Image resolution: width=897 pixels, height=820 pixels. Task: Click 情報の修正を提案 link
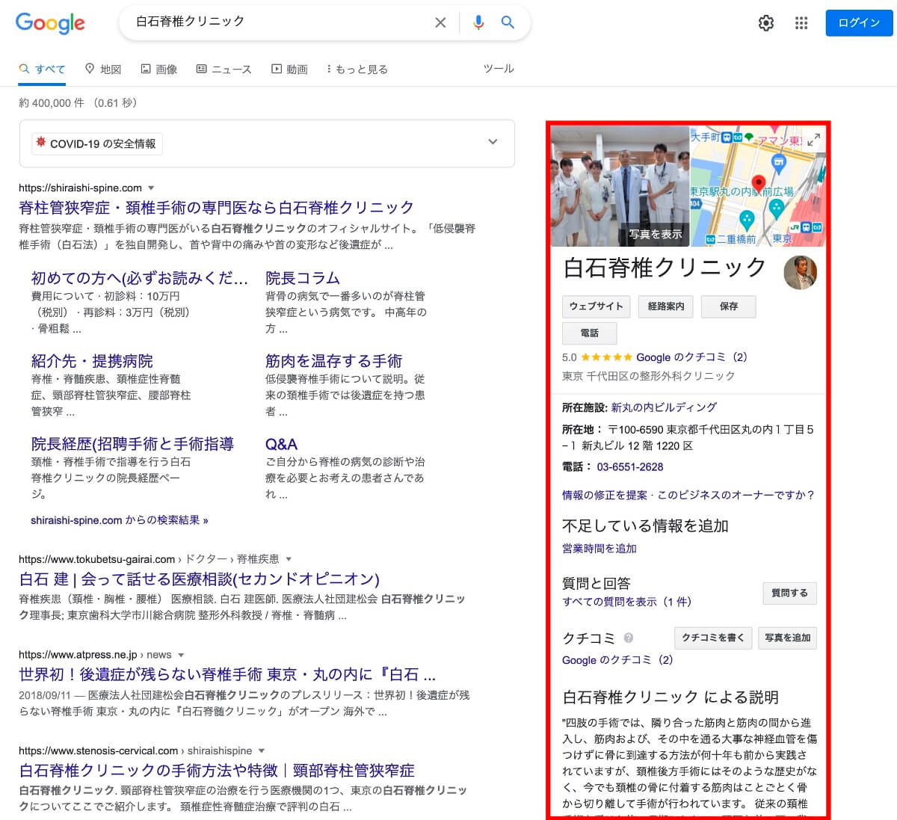(605, 495)
